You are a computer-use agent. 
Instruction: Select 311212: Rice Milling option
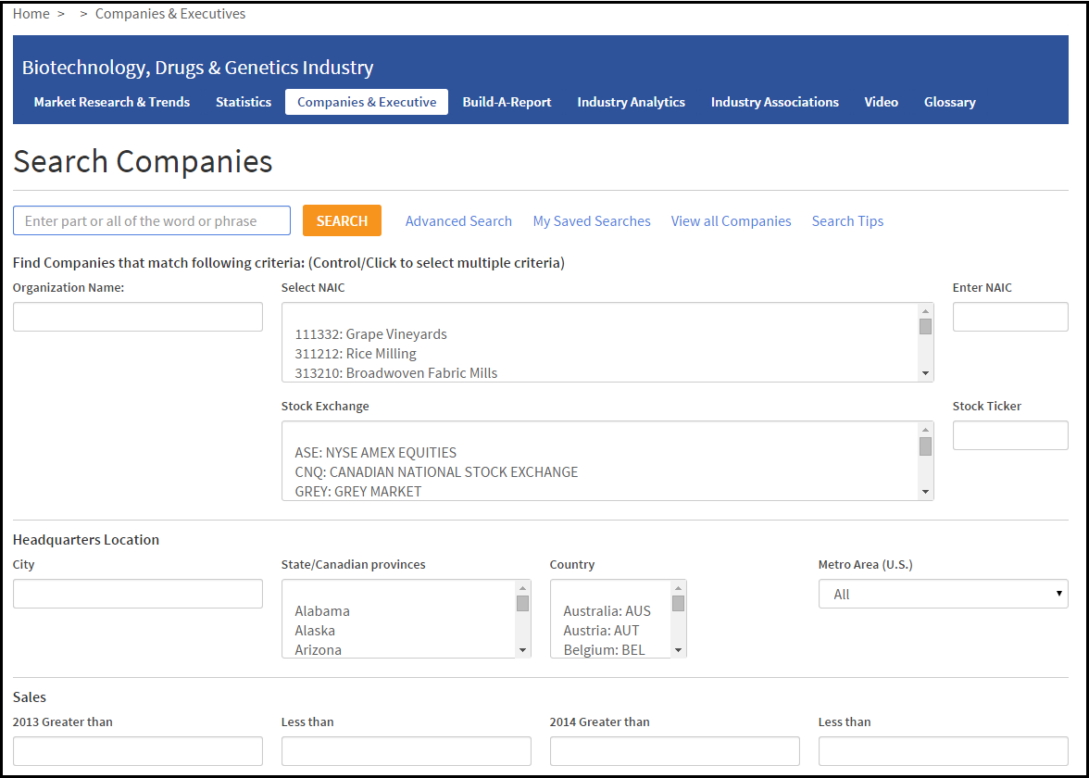(x=356, y=354)
